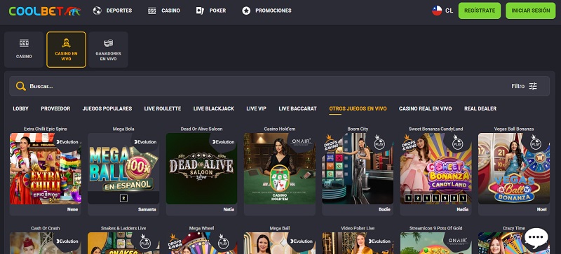561x254 pixels.
Task: Switch to the Proveedor tab
Action: pyautogui.click(x=55, y=108)
